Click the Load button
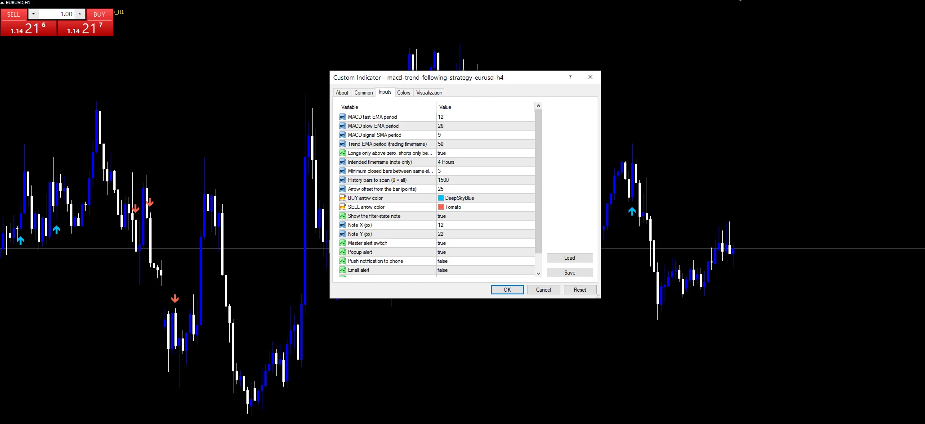 coord(570,258)
